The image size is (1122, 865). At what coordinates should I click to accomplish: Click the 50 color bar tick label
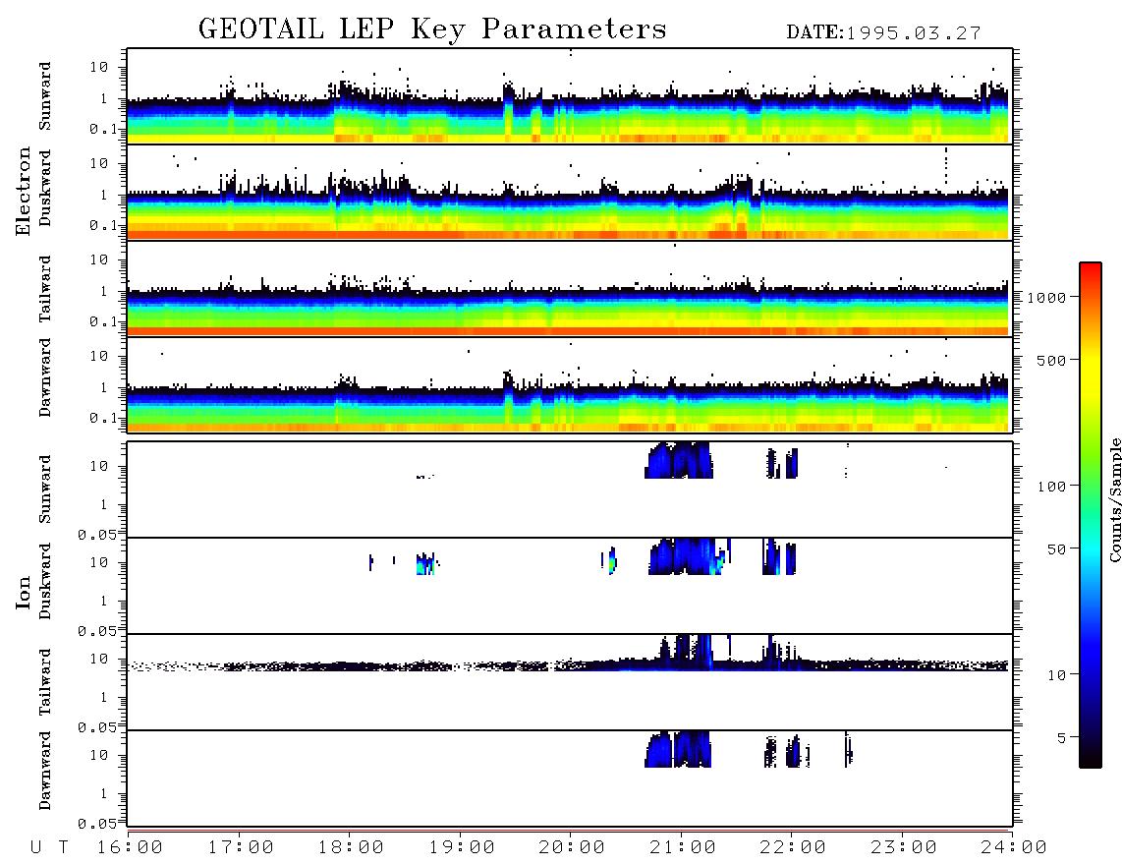[1056, 549]
